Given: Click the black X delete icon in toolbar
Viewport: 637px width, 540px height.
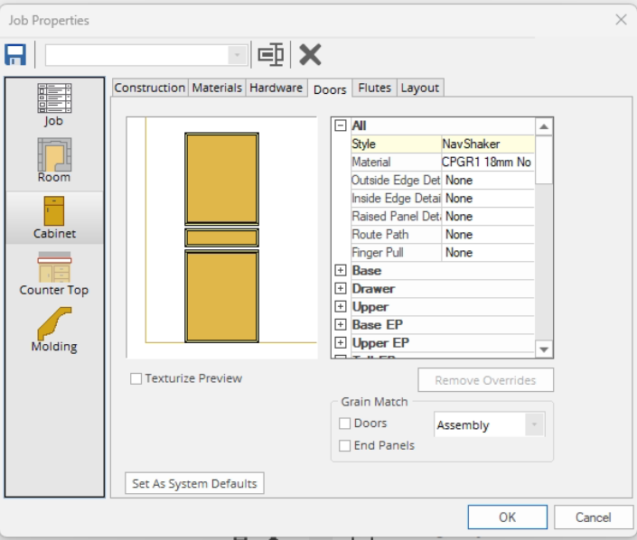Looking at the screenshot, I should point(310,54).
